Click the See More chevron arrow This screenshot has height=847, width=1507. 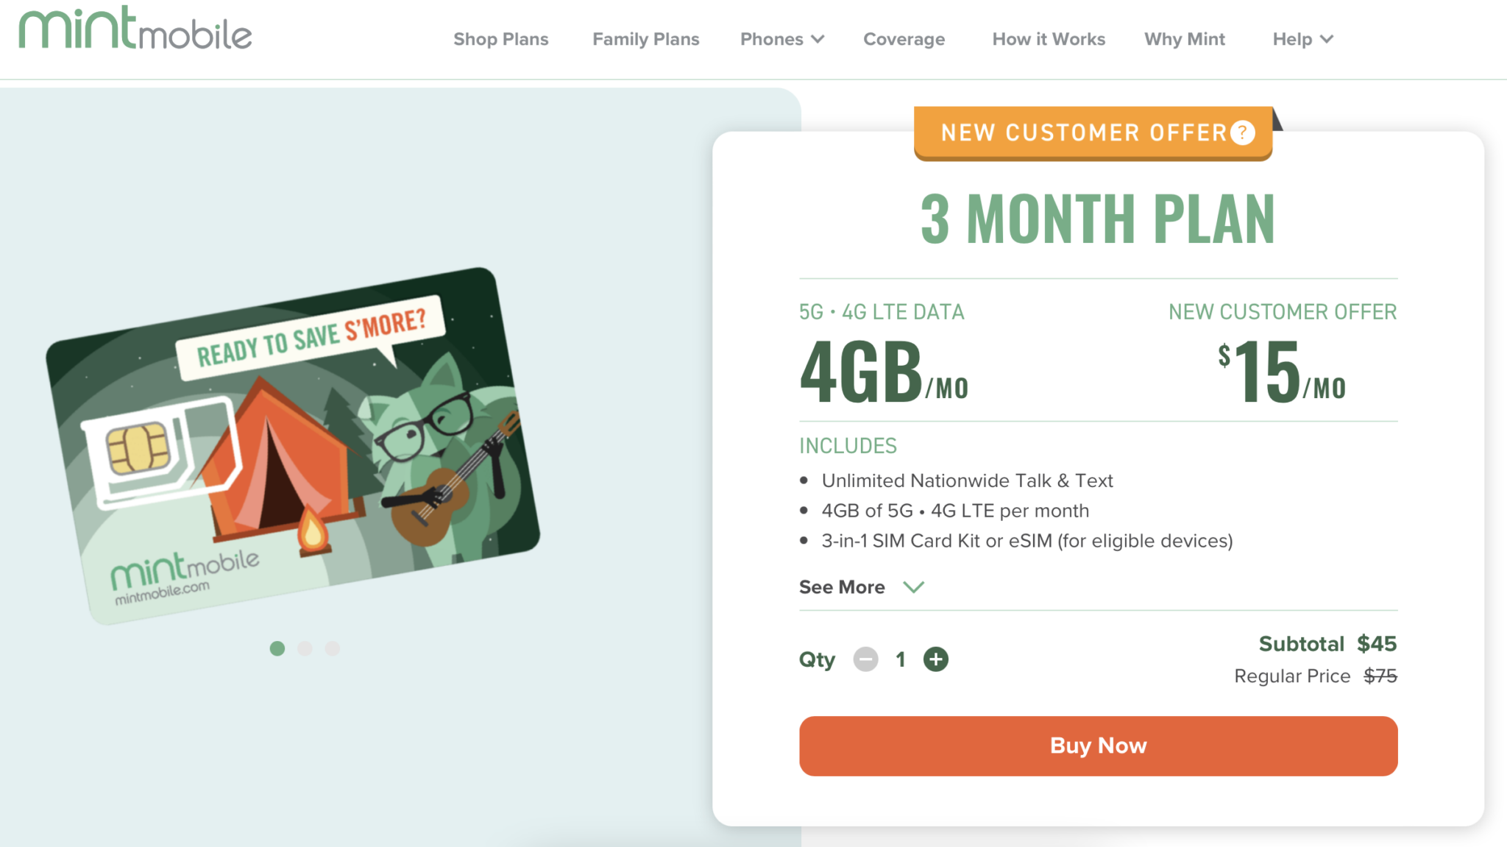pos(914,587)
